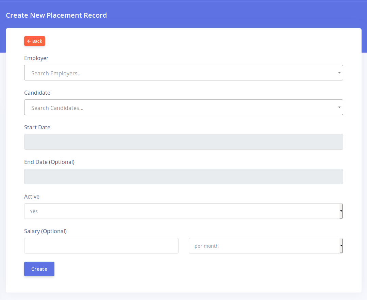Click the caret arrow on Employer field
367x300 pixels.
339,73
